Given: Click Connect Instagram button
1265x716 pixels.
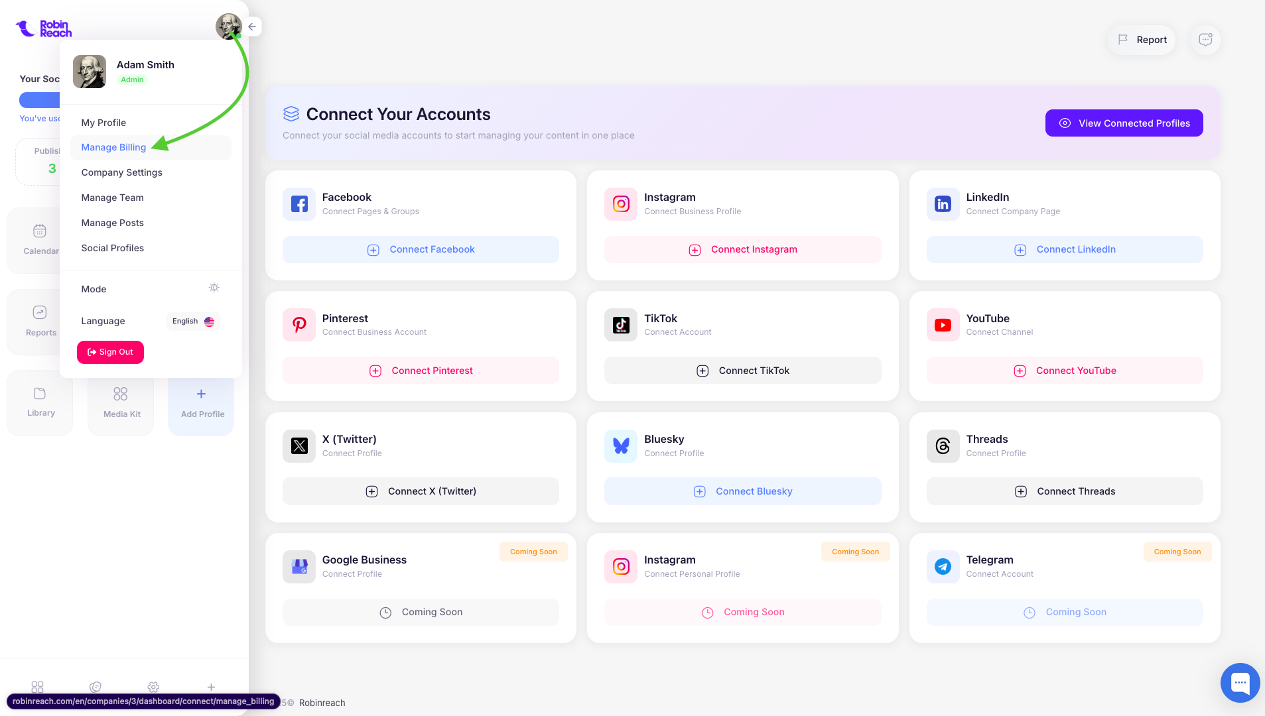Looking at the screenshot, I should click(742, 249).
